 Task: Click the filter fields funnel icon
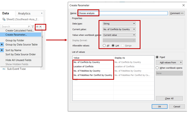click(33, 26)
